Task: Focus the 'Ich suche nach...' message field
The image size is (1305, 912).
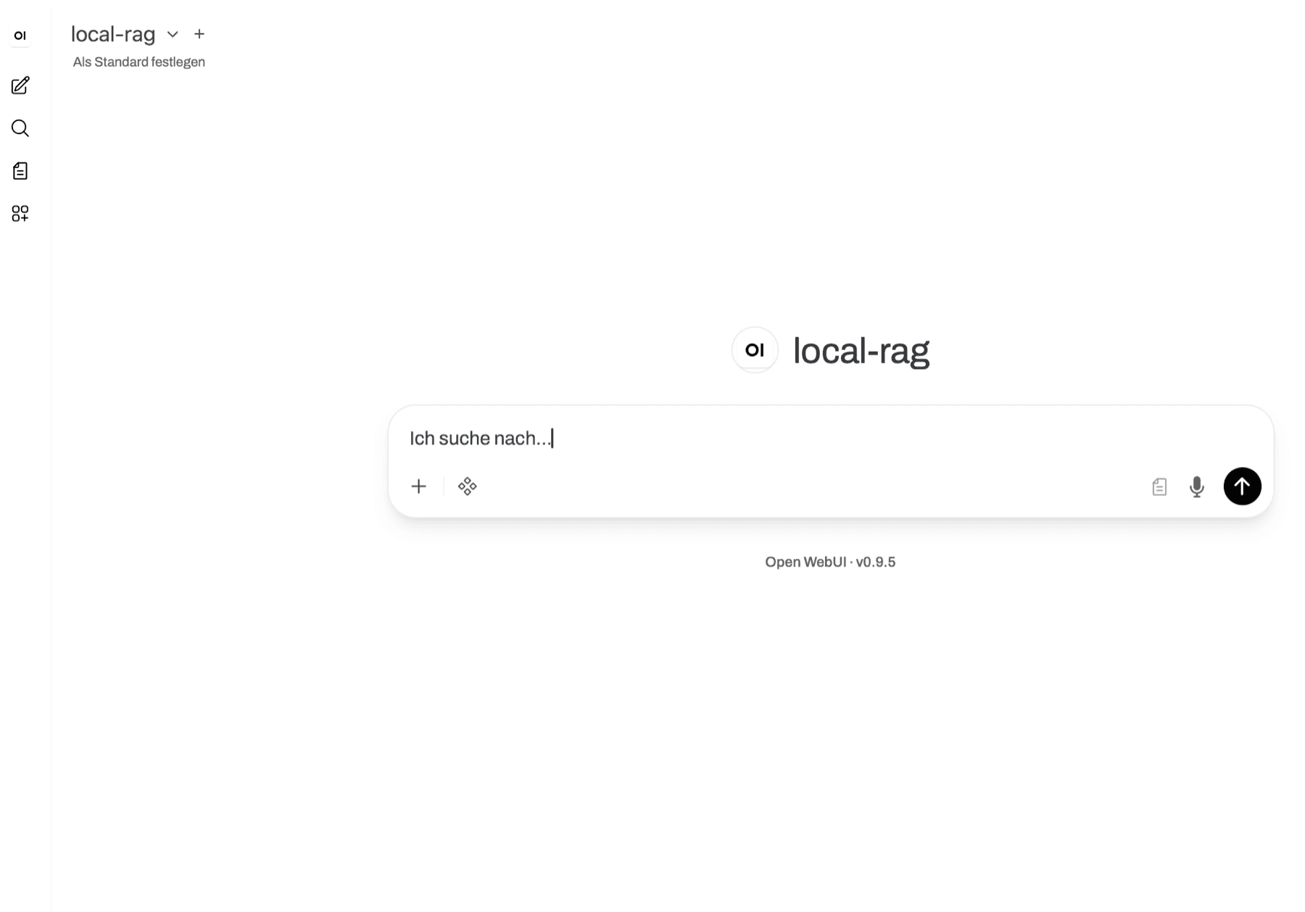Action: click(x=830, y=439)
